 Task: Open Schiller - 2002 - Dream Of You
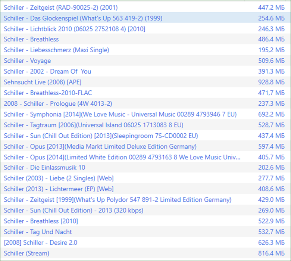coord(47,72)
